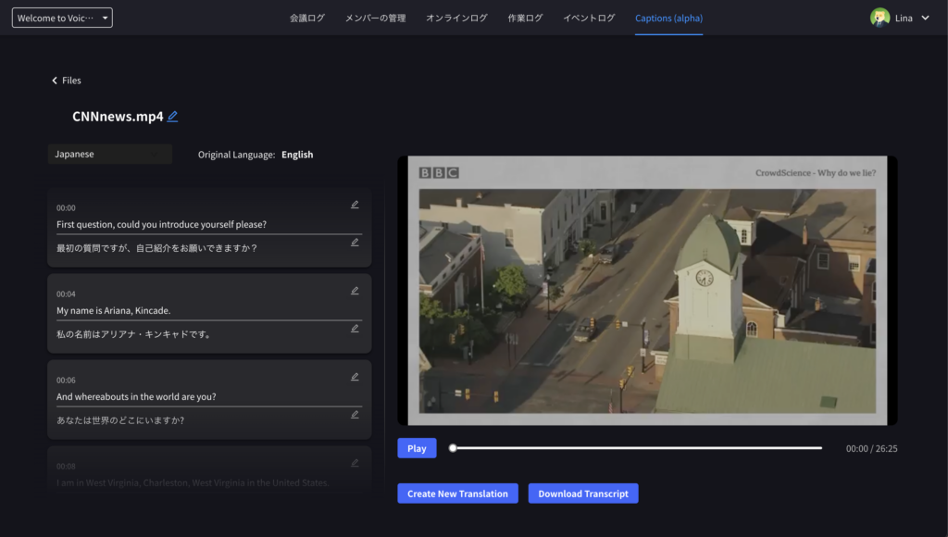948x537 pixels.
Task: Edit Japanese translation of 00:00 caption
Action: pos(355,243)
